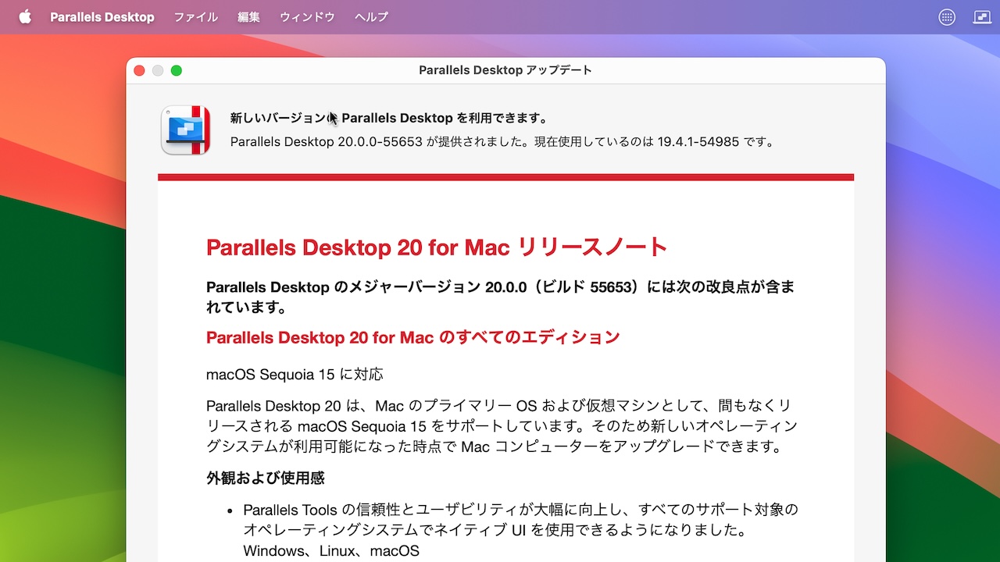Image resolution: width=1000 pixels, height=562 pixels.
Task: Open the Apple menu
Action: (x=25, y=16)
